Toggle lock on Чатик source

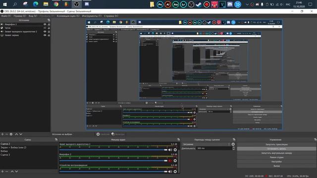coord(49,28)
